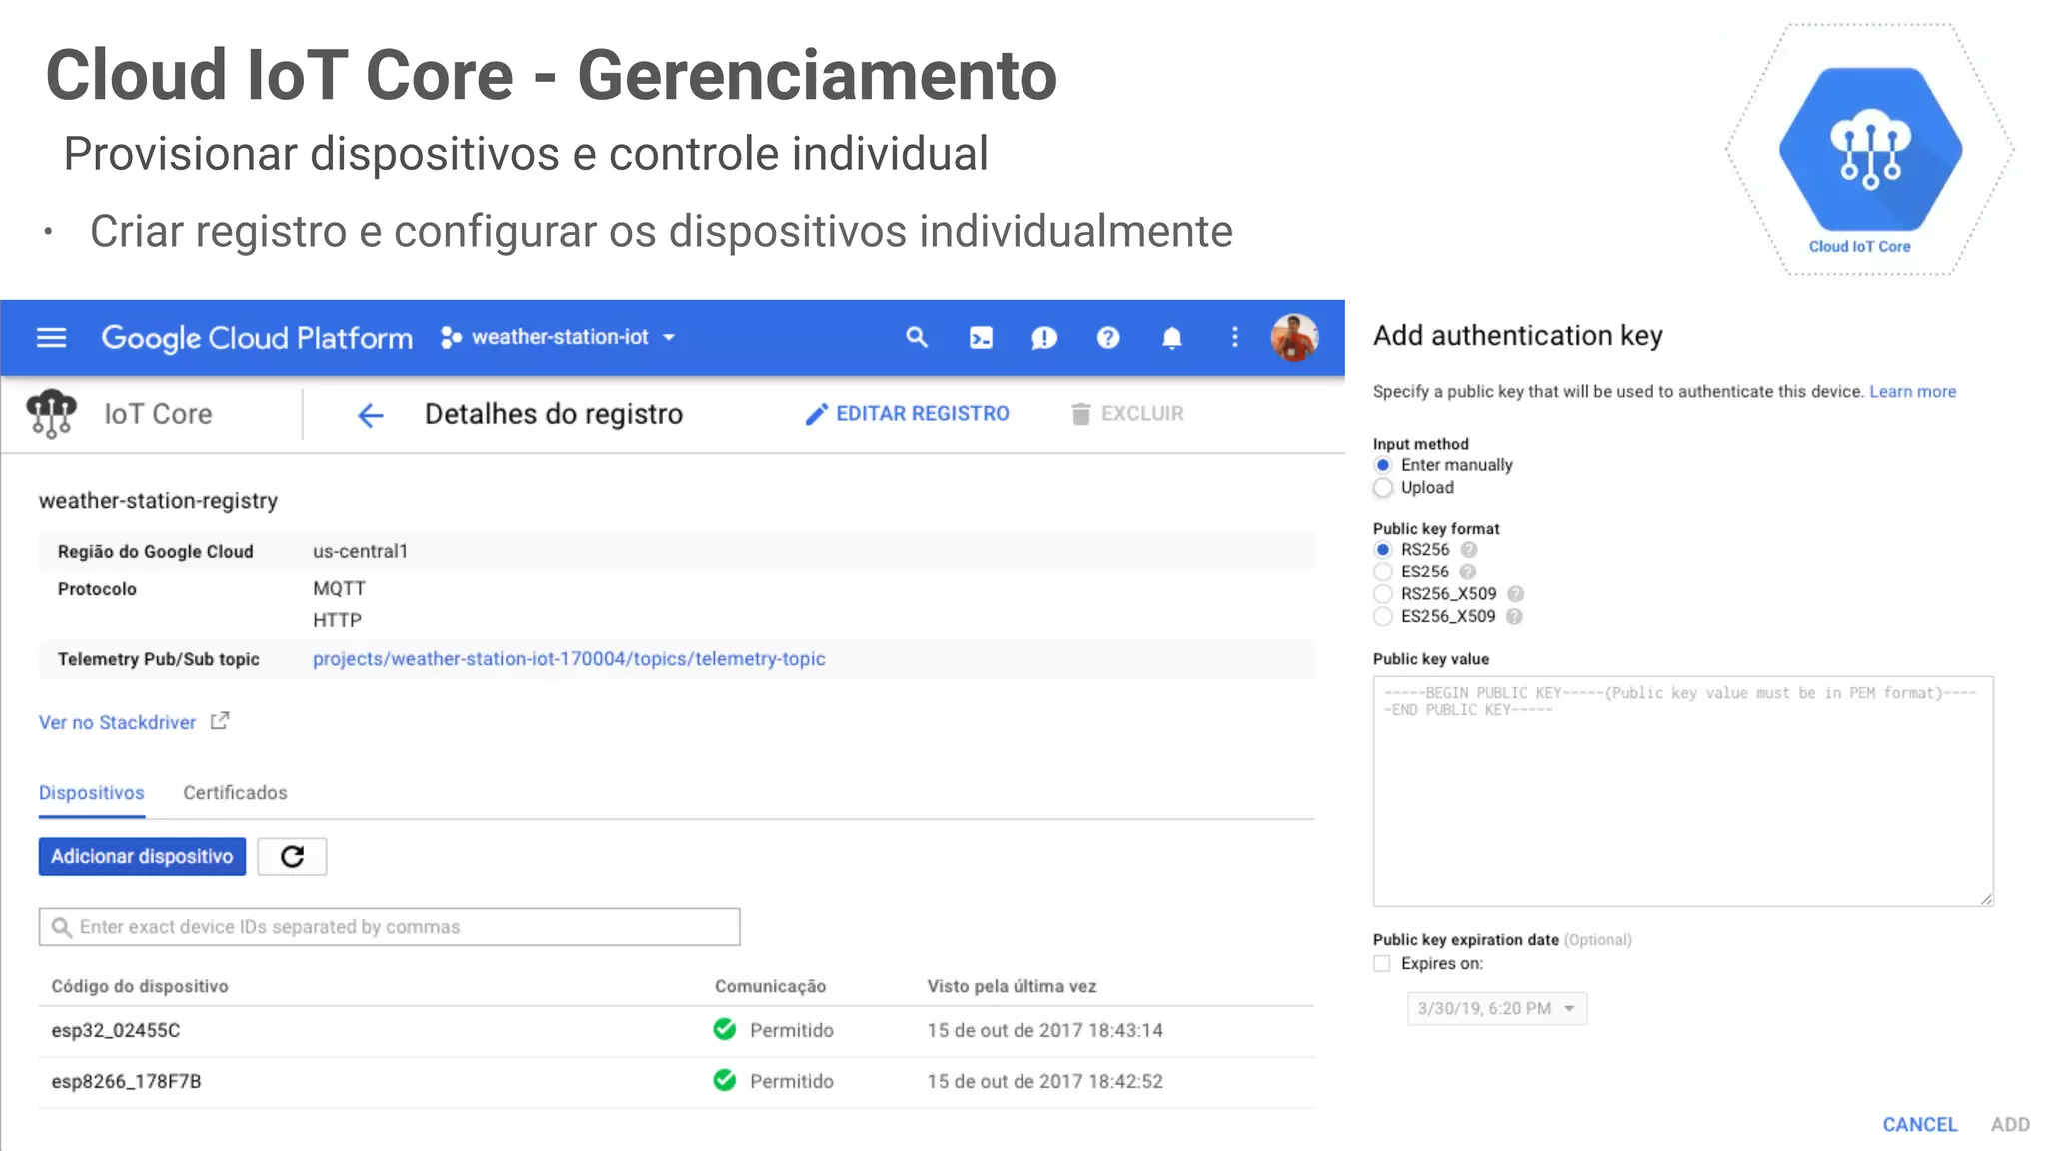Open the three-dot more options menu
This screenshot has width=2047, height=1151.
(x=1235, y=338)
